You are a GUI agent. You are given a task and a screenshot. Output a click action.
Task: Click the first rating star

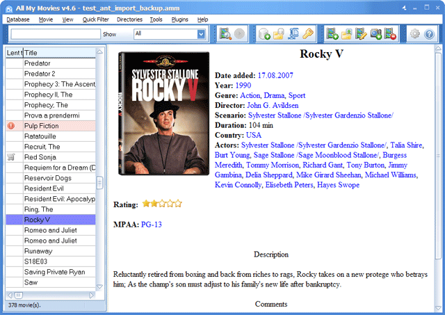click(146, 204)
